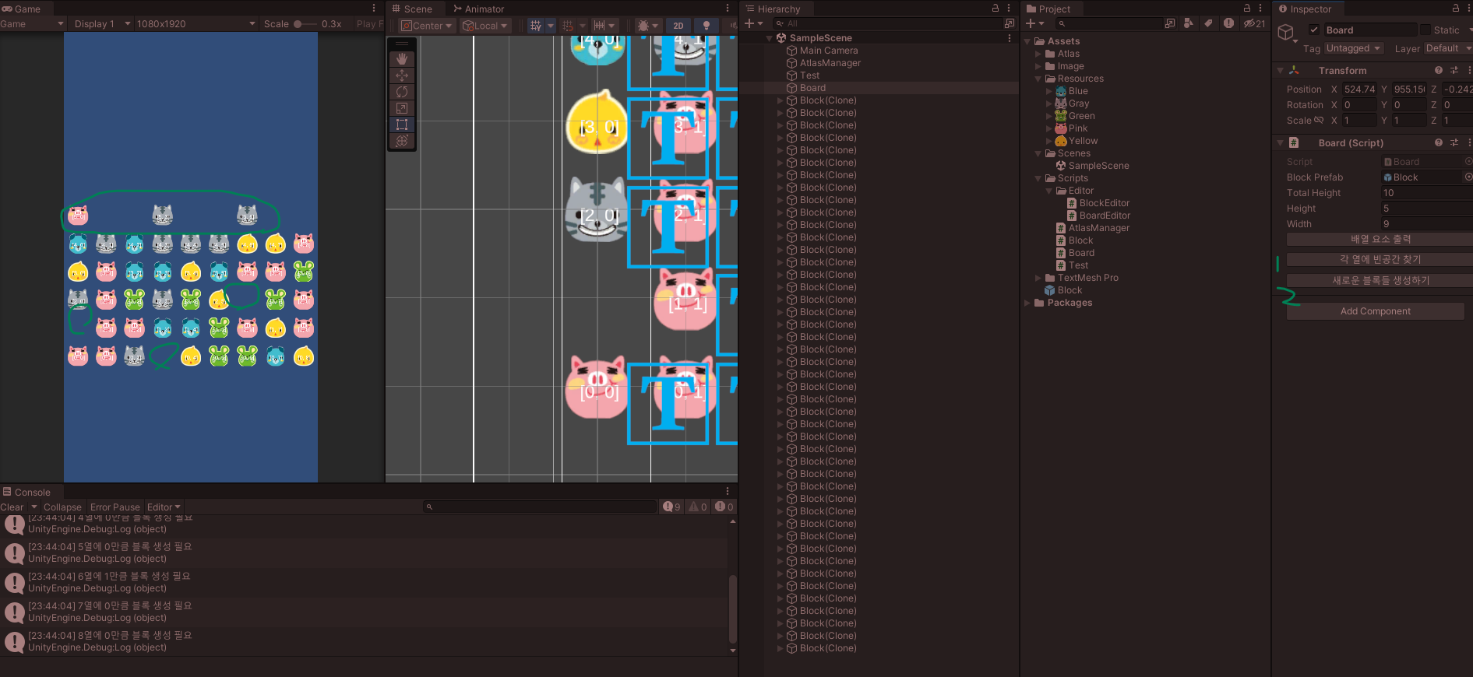Toggle hidden packages visibility count 21
1473x677 pixels.
point(1255,23)
